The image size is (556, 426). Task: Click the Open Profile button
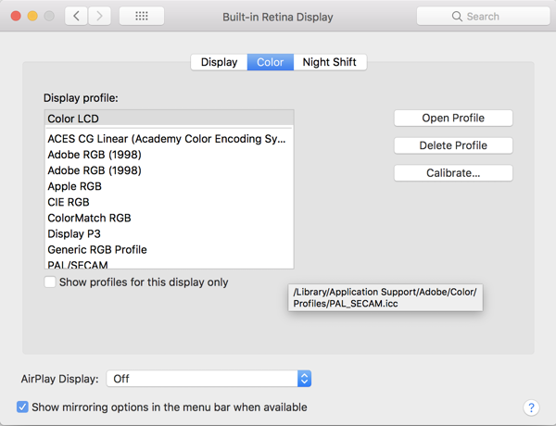[x=453, y=118]
